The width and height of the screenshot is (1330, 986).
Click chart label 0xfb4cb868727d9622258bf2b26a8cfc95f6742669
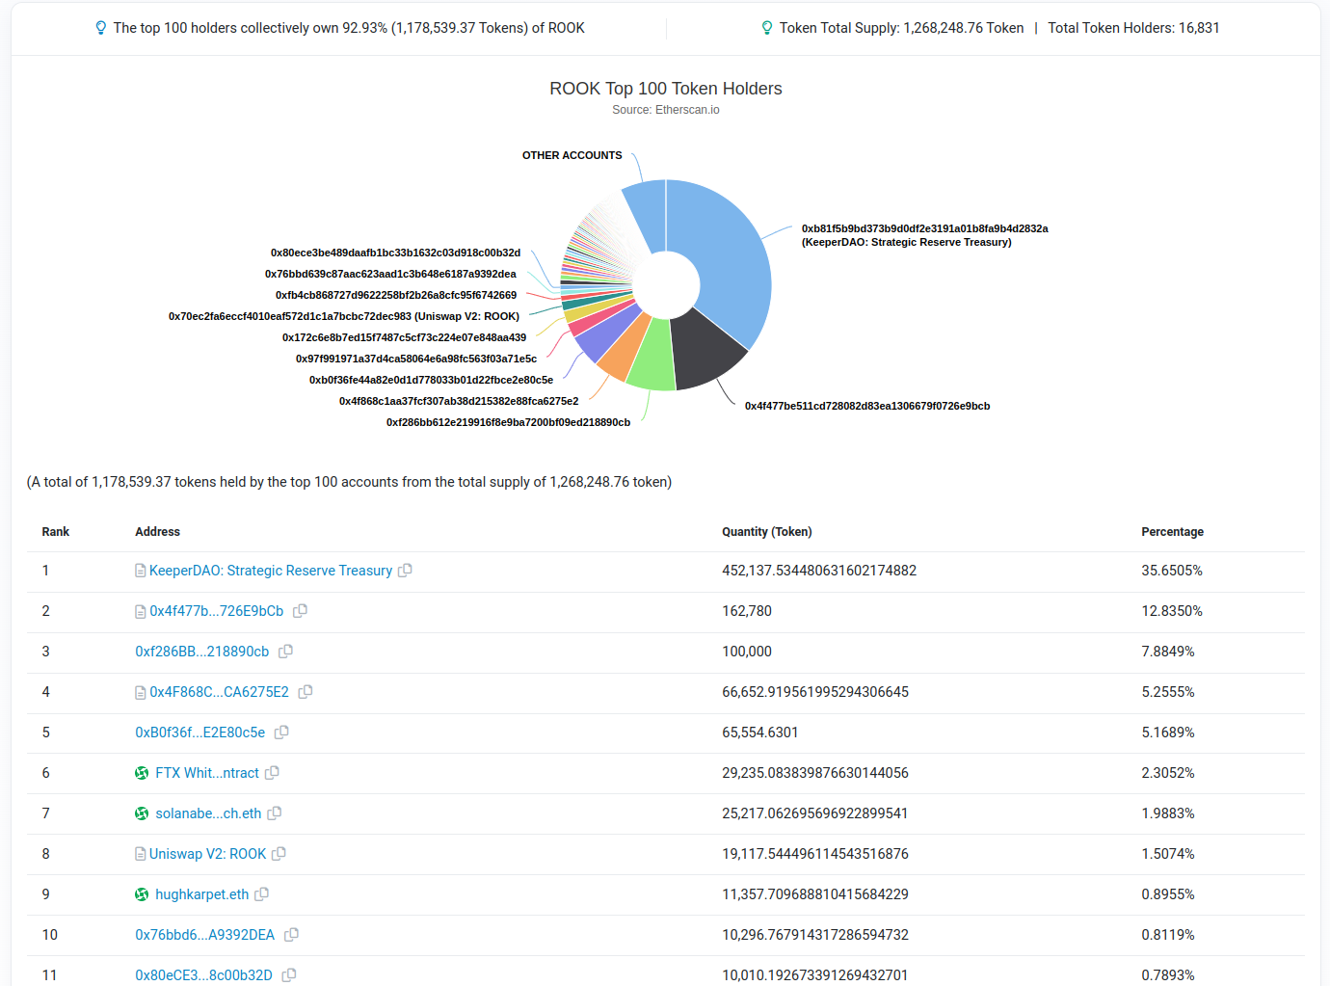pyautogui.click(x=396, y=295)
